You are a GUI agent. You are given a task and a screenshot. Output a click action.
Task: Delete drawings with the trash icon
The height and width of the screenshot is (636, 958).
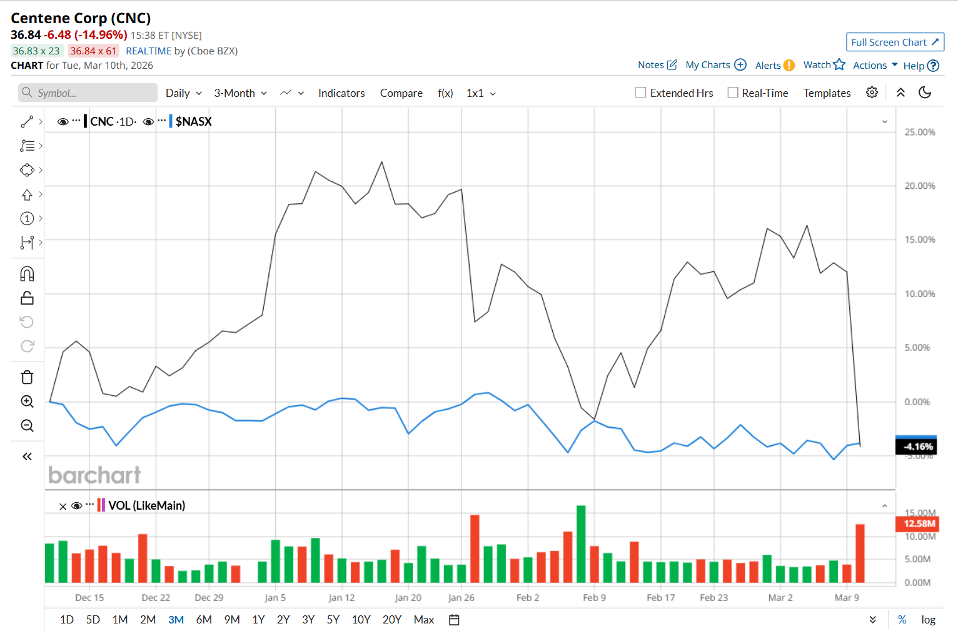[x=27, y=377]
